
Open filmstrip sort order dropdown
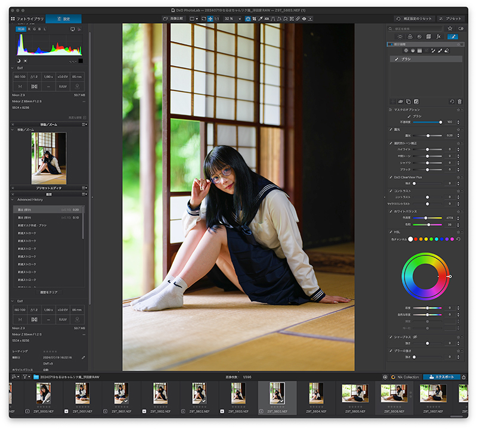click(16, 377)
